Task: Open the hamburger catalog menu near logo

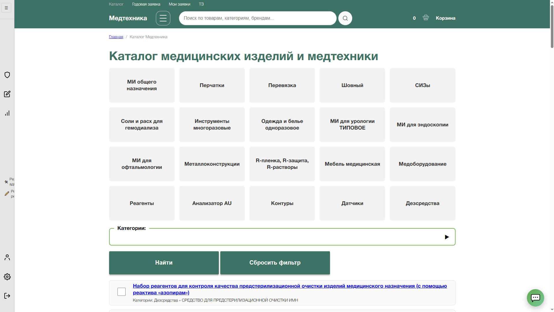Action: click(x=163, y=18)
